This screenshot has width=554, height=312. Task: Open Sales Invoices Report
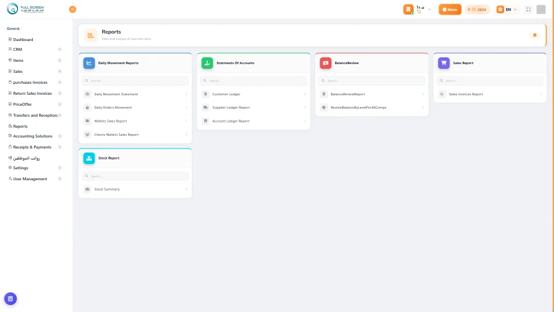coord(490,94)
